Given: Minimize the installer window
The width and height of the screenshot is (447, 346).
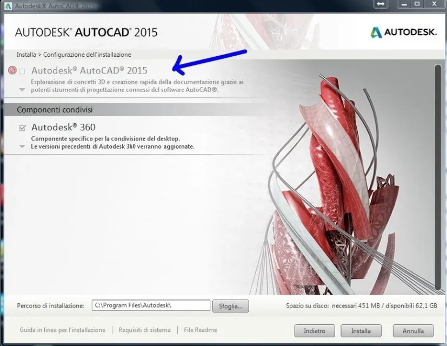Looking at the screenshot, I should pos(404,4).
